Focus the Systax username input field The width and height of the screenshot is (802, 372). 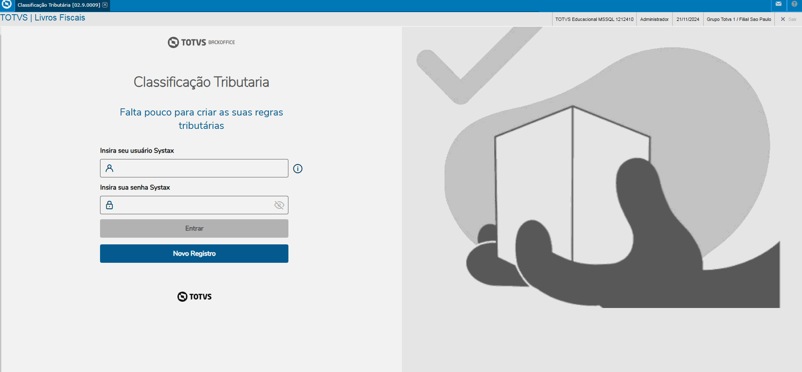tap(194, 168)
